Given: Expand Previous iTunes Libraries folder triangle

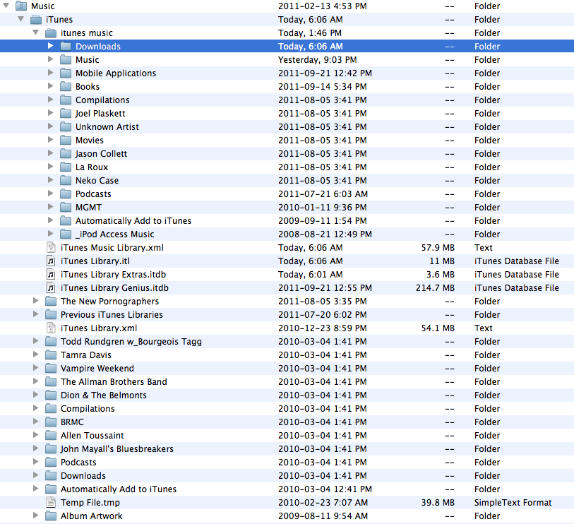Looking at the screenshot, I should click(x=35, y=314).
